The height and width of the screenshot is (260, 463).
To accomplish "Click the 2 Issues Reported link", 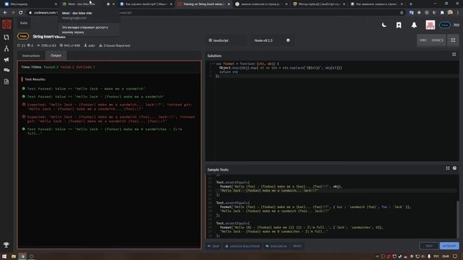I will coord(114,45).
